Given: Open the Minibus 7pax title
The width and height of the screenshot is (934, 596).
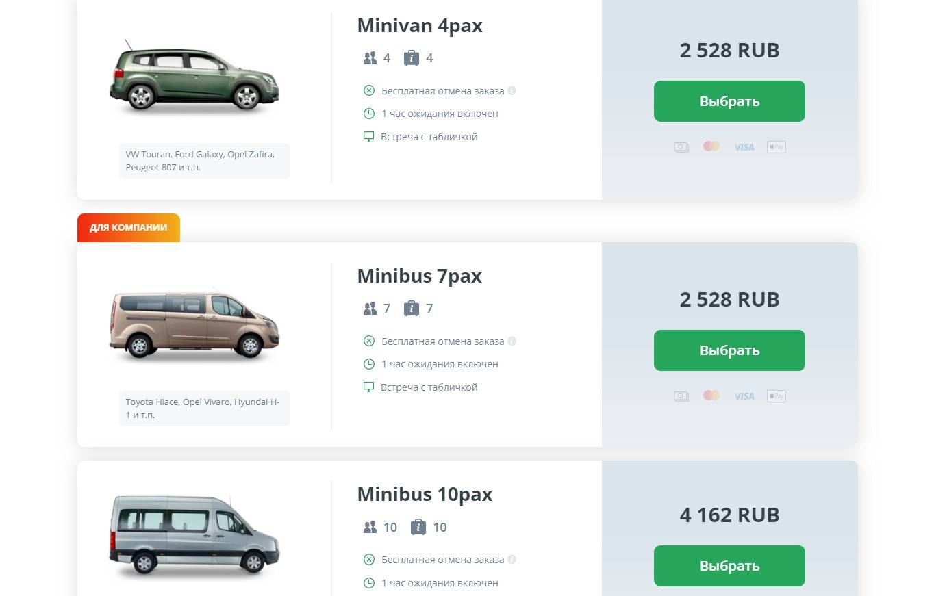Looking at the screenshot, I should point(419,276).
